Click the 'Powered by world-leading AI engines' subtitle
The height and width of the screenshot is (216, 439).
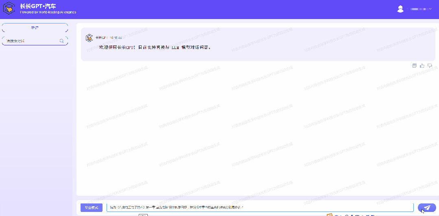pyautogui.click(x=48, y=12)
